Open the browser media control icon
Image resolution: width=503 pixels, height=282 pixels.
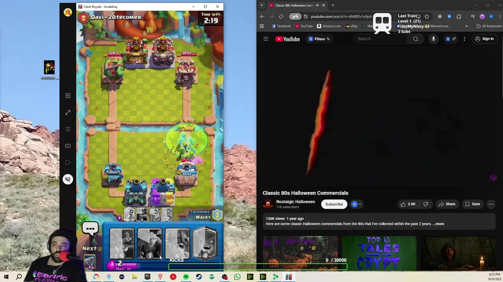coord(473,16)
